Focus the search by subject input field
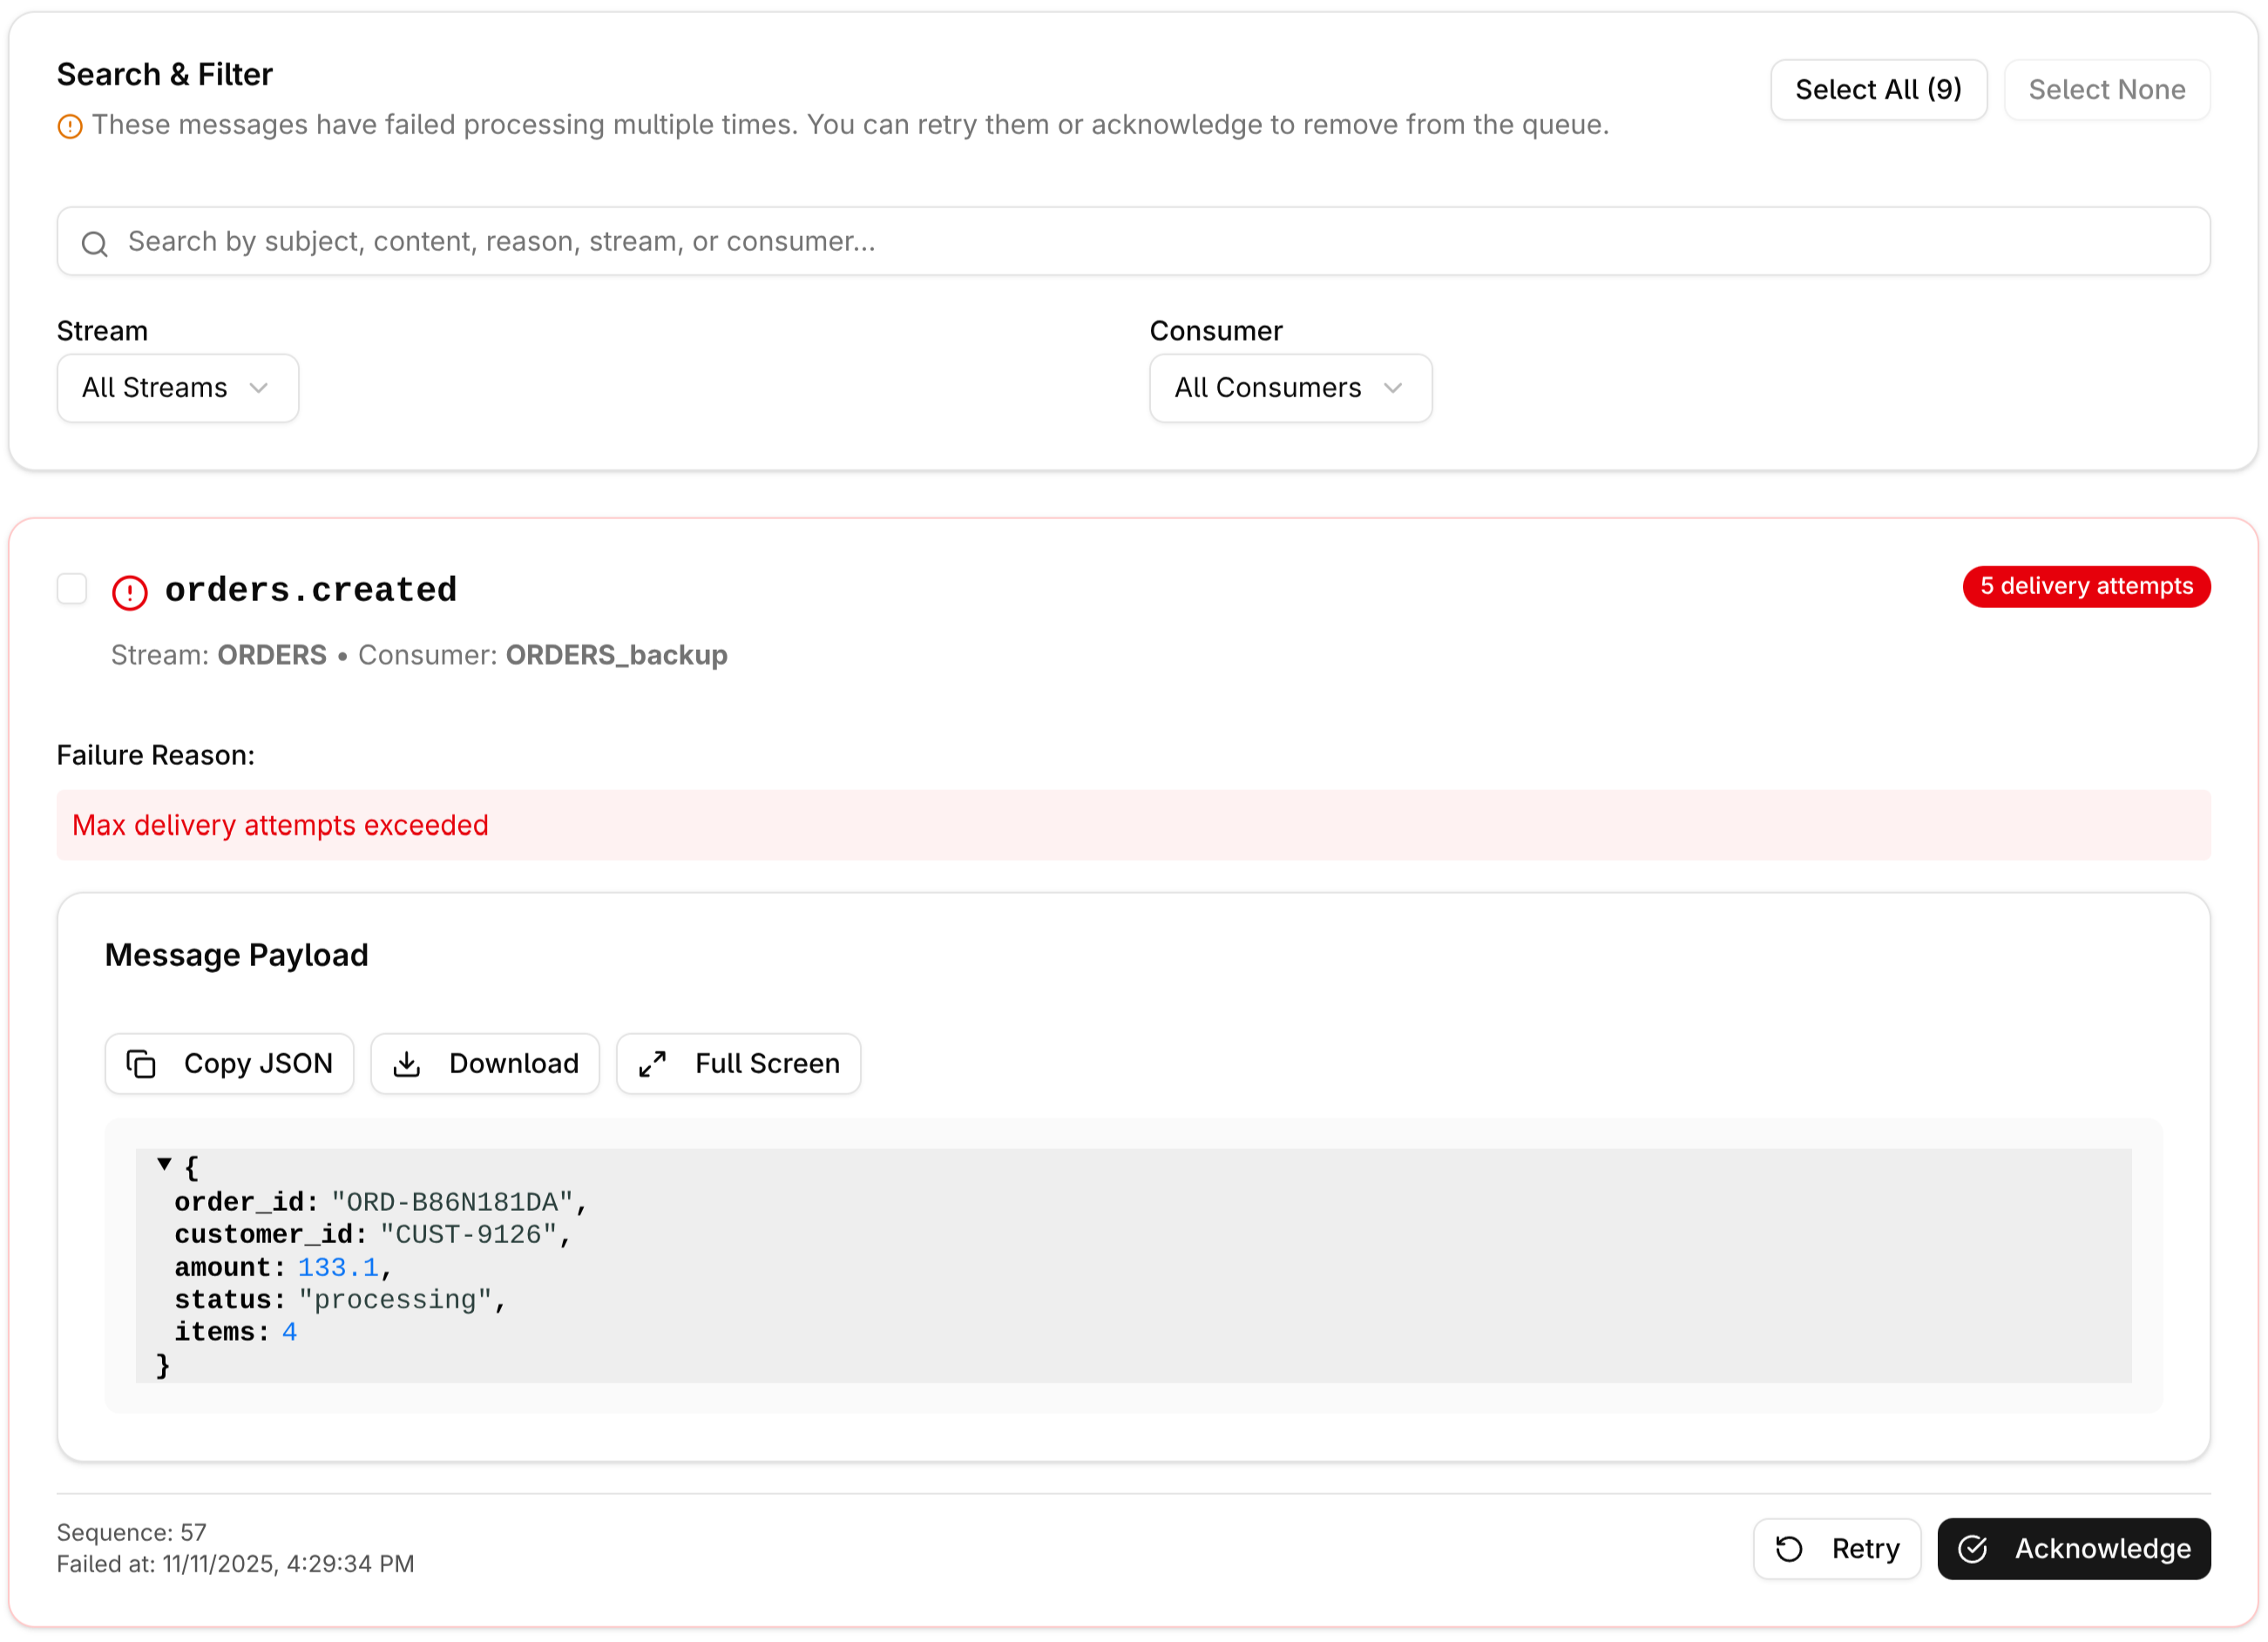The width and height of the screenshot is (2268, 1642). [1133, 241]
